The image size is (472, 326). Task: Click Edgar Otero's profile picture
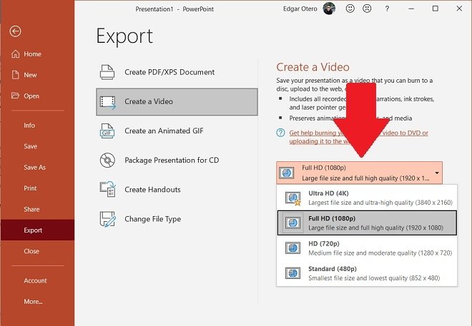329,9
